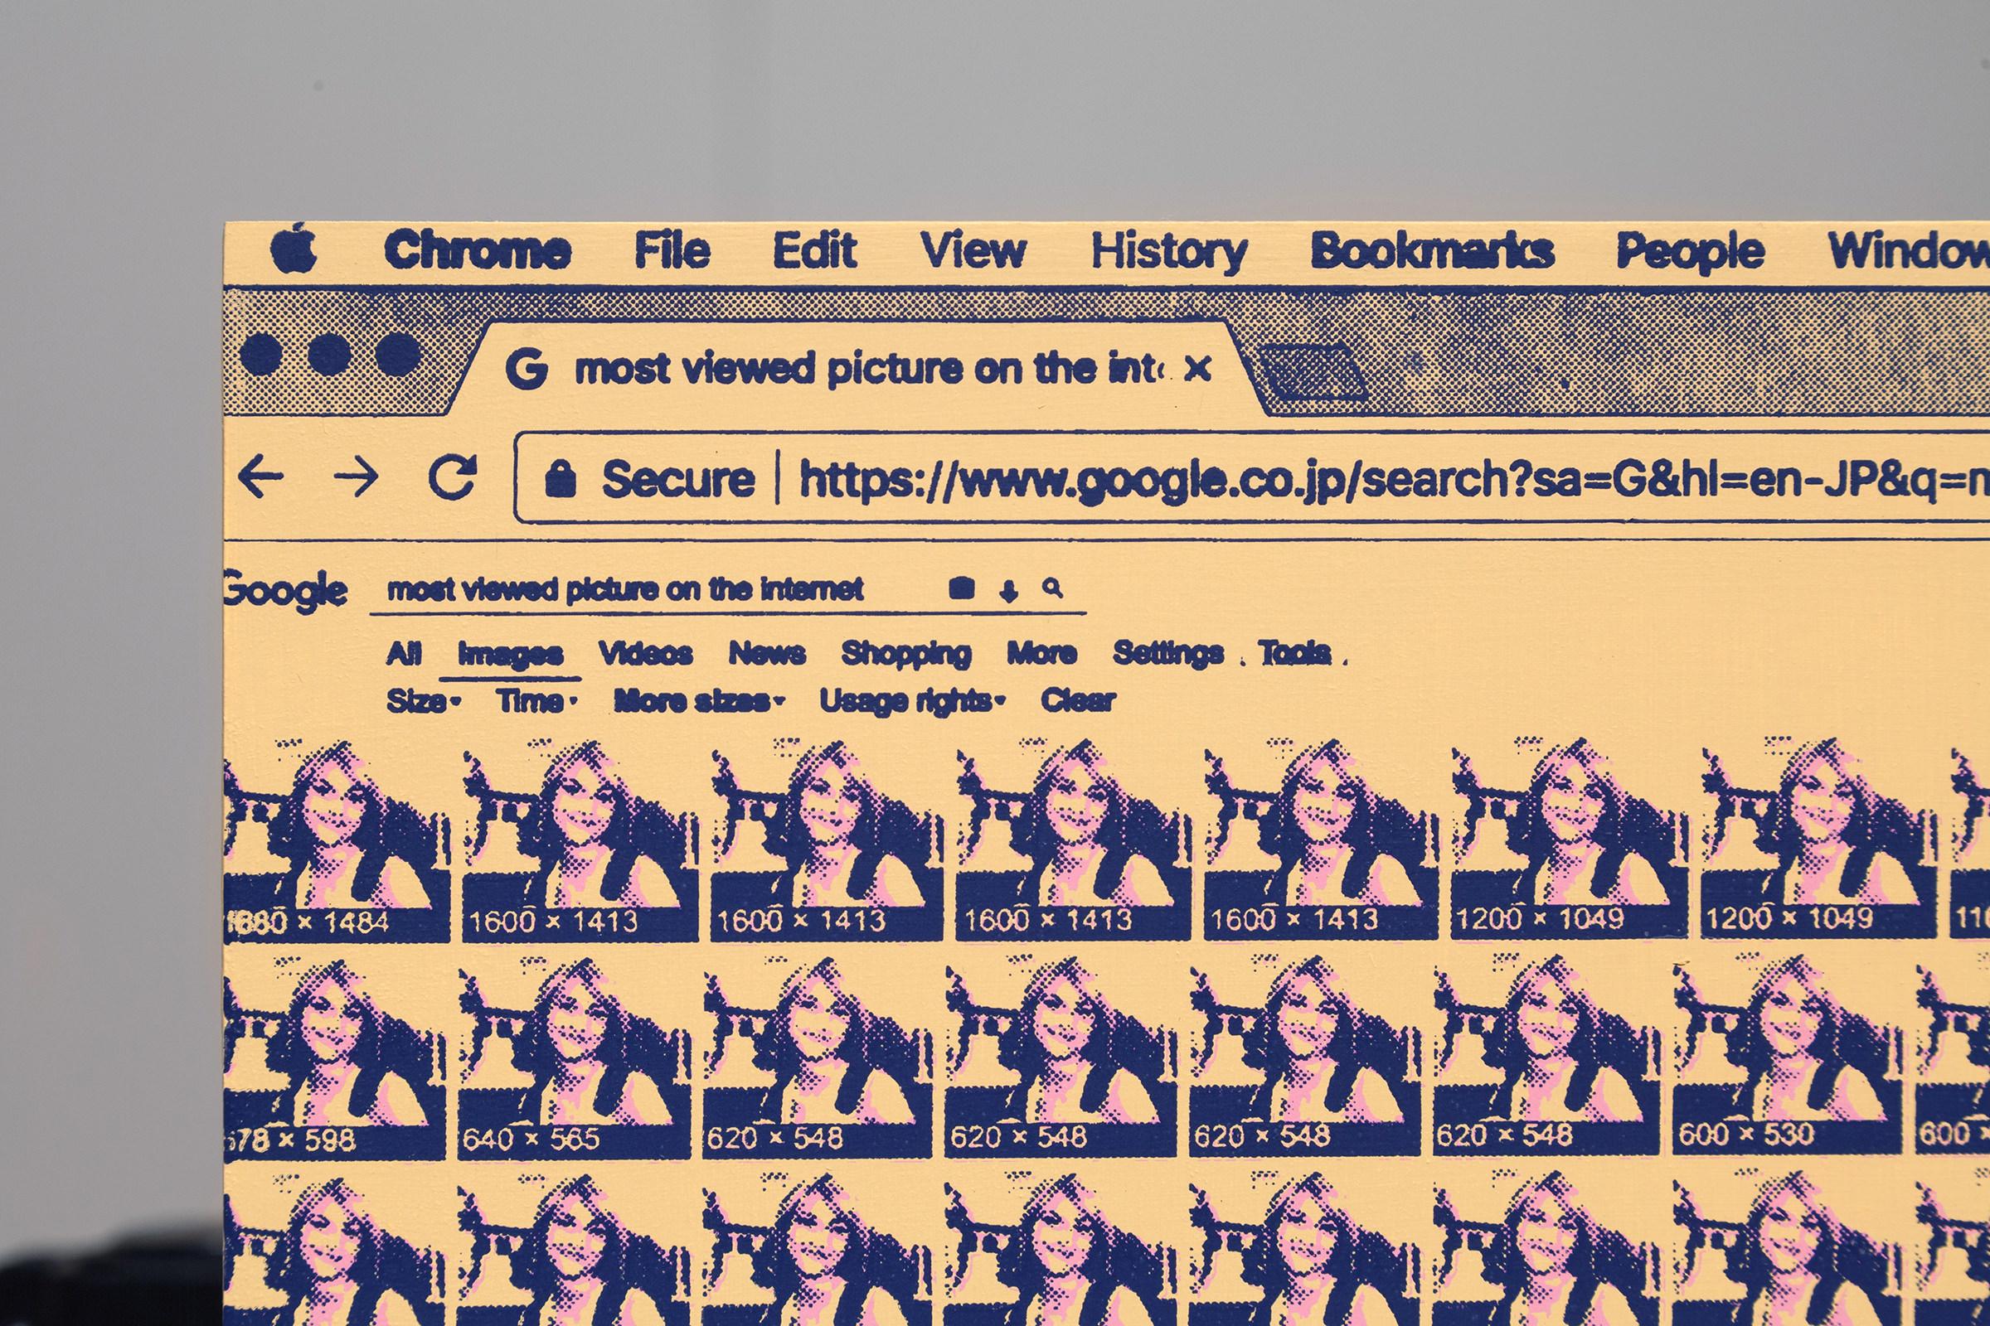Select the Images results tab
This screenshot has height=1326, width=1990.
coord(510,654)
